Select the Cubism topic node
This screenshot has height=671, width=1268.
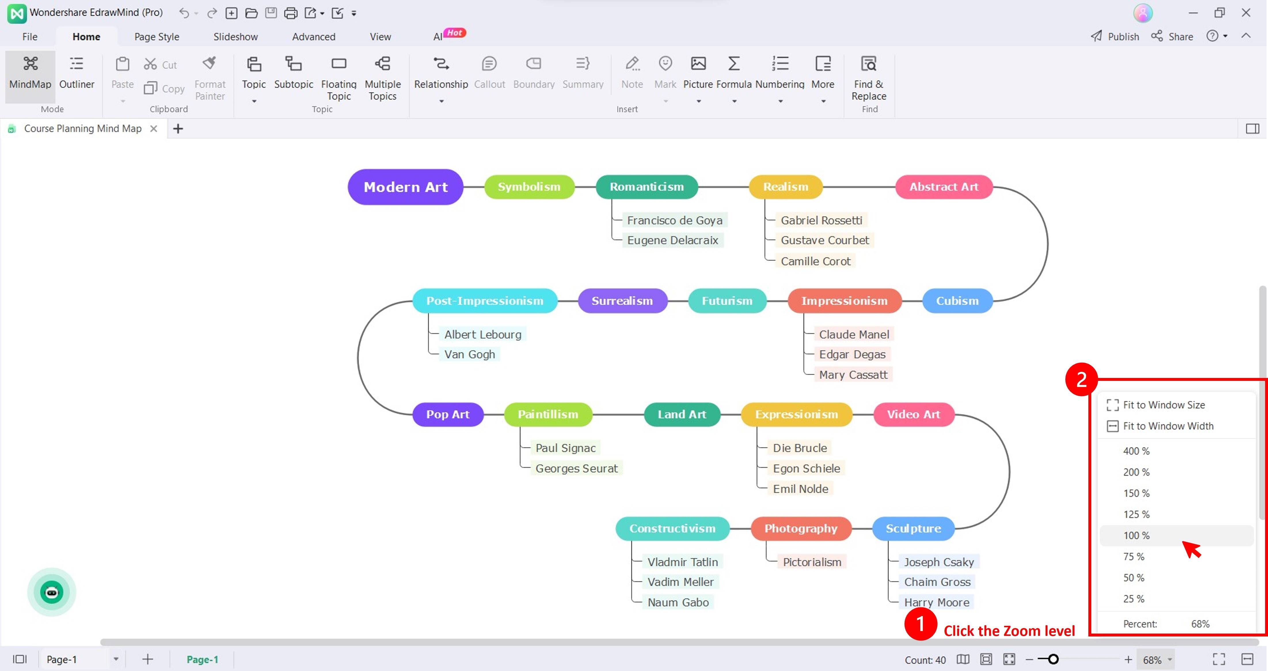957,301
